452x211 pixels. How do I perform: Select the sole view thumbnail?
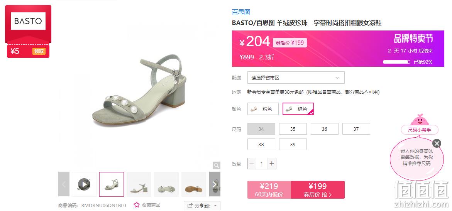click(x=194, y=184)
